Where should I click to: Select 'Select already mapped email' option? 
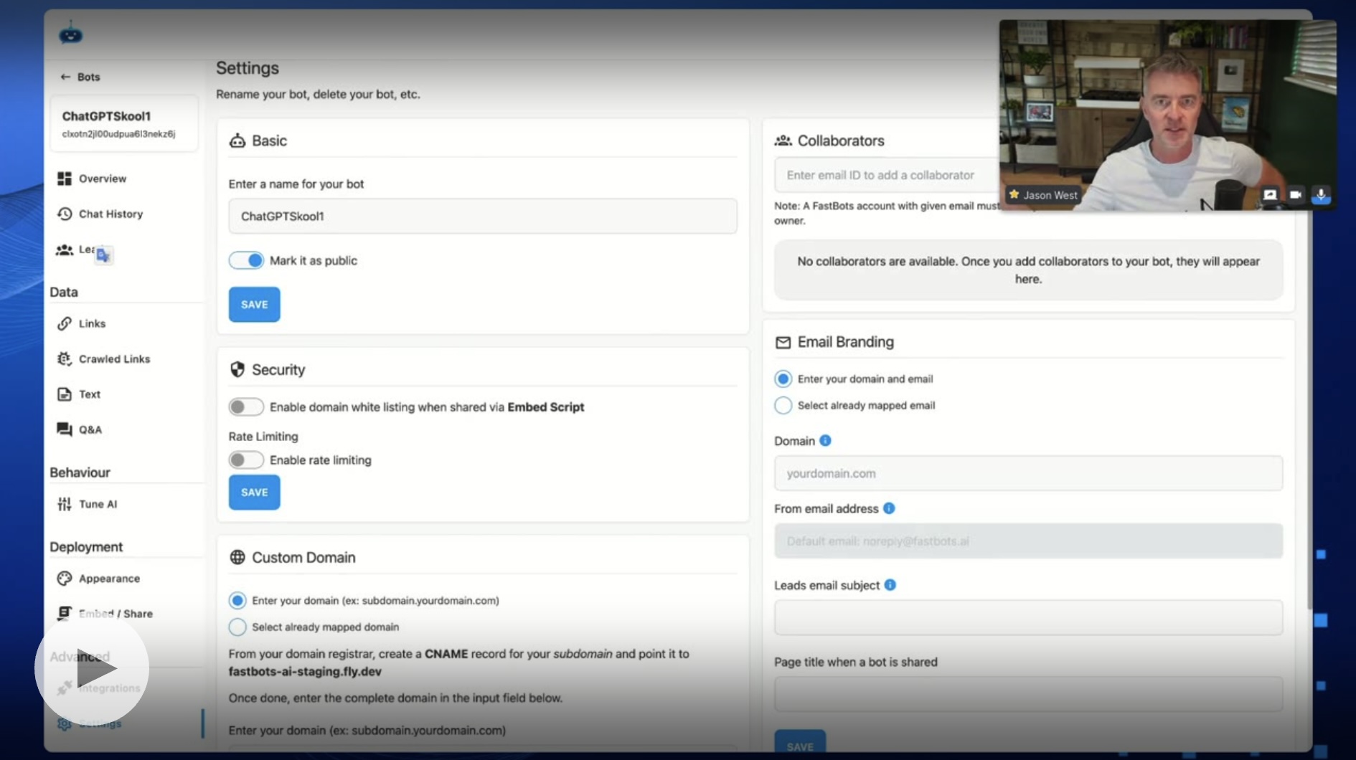point(783,405)
